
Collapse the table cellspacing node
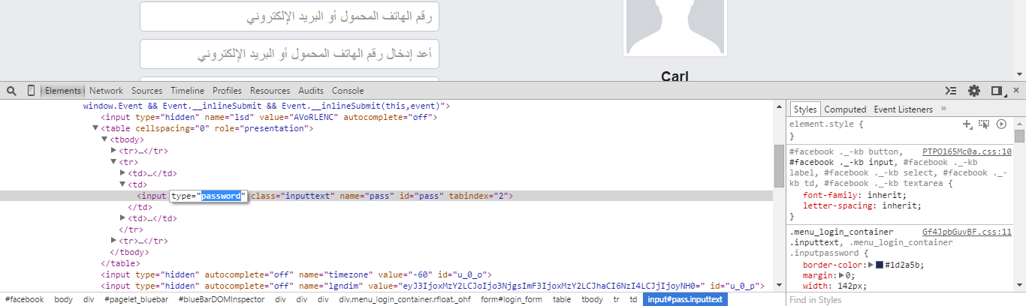click(x=95, y=128)
